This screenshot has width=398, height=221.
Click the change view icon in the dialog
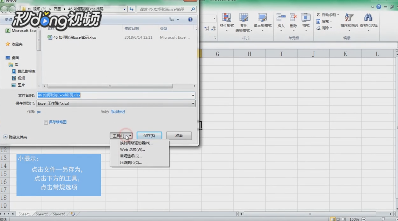pyautogui.click(x=172, y=19)
